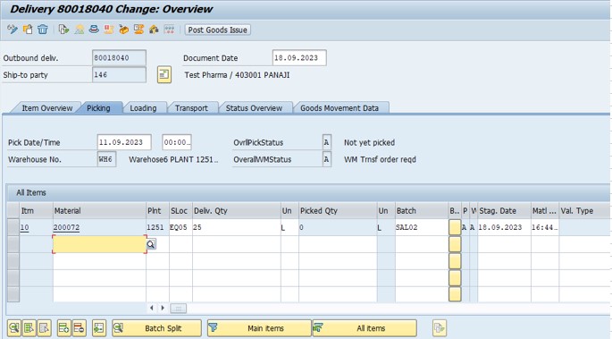The height and width of the screenshot is (339, 612).
Task: Switch to the Loading tab
Action: coord(143,108)
